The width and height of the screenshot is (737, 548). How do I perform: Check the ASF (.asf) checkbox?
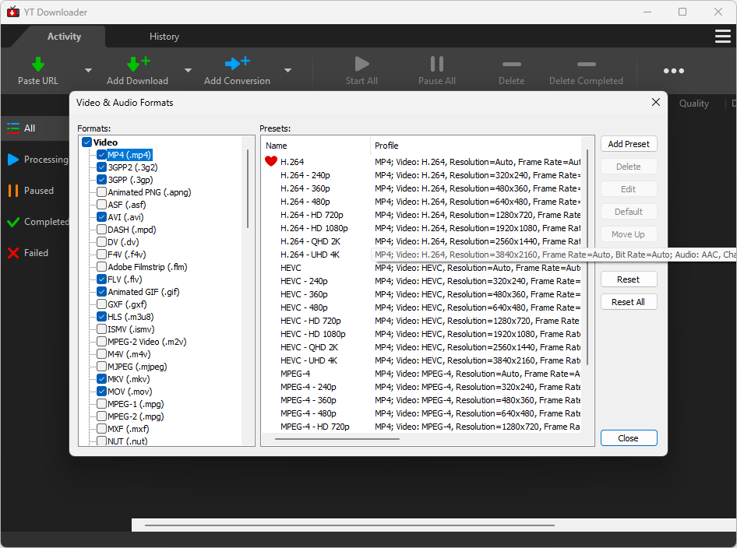(x=101, y=205)
